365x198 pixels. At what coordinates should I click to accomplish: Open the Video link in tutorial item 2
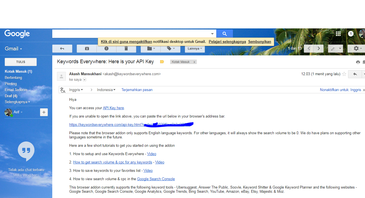click(160, 162)
